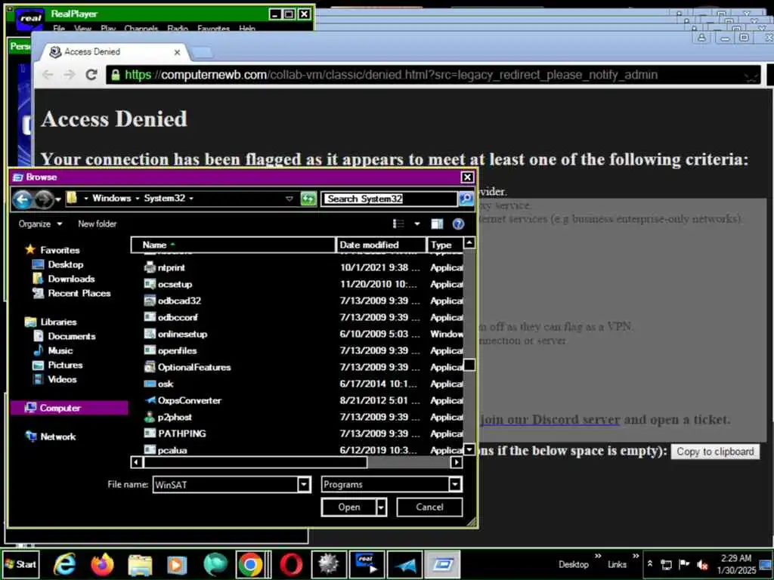Switch to Chrome in the taskbar
Viewport: 774px width, 580px height.
point(251,564)
